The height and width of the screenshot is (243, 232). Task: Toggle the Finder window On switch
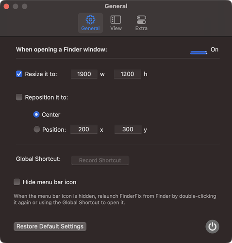pos(199,52)
